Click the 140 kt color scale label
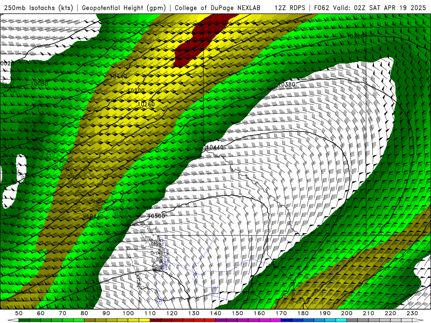Viewport: 431px width, 323px height. (215, 313)
